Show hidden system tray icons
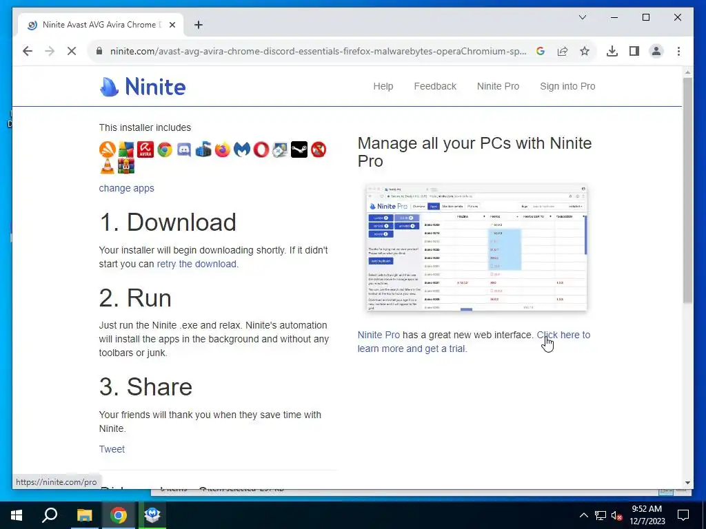Viewport: 706px width, 529px height. (583, 515)
